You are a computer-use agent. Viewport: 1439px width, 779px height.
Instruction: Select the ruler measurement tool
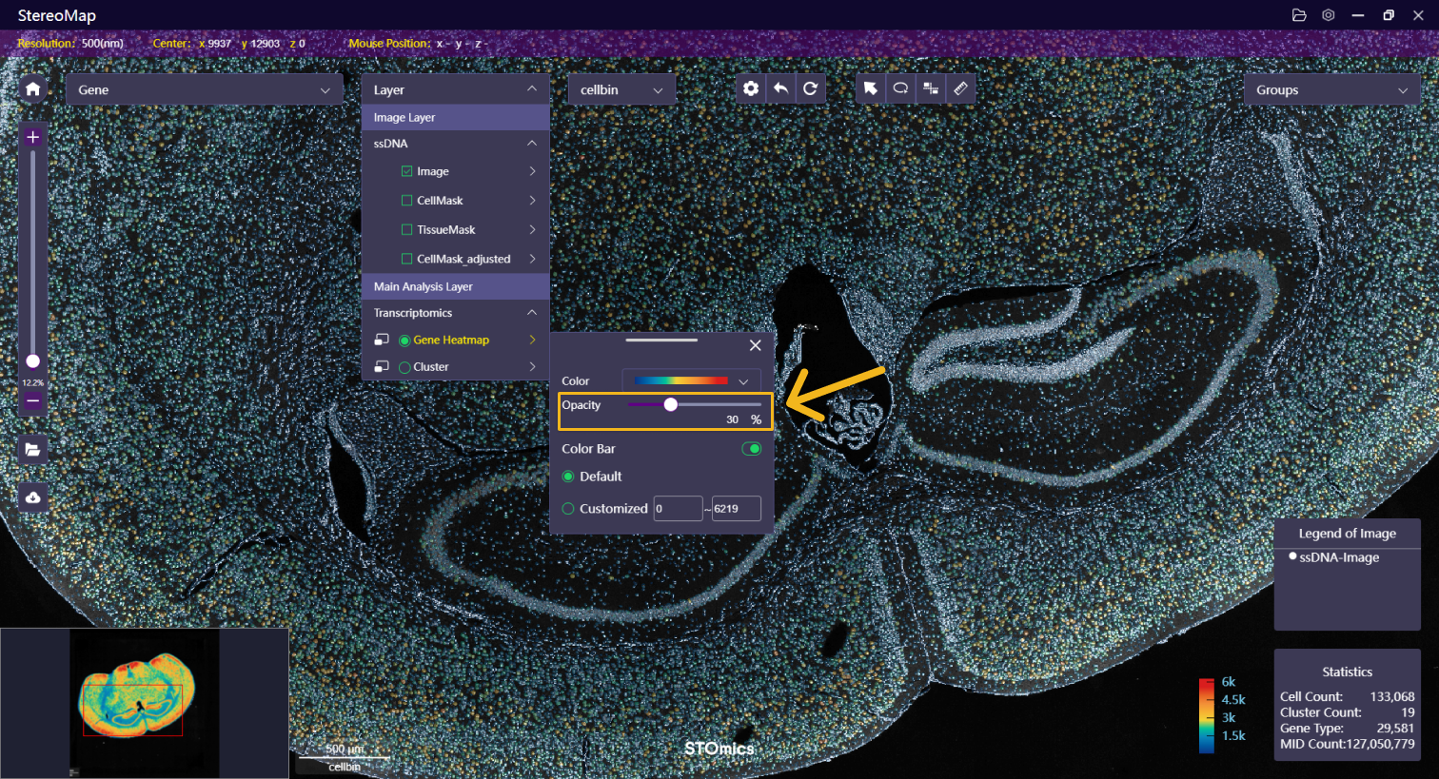[x=960, y=88]
